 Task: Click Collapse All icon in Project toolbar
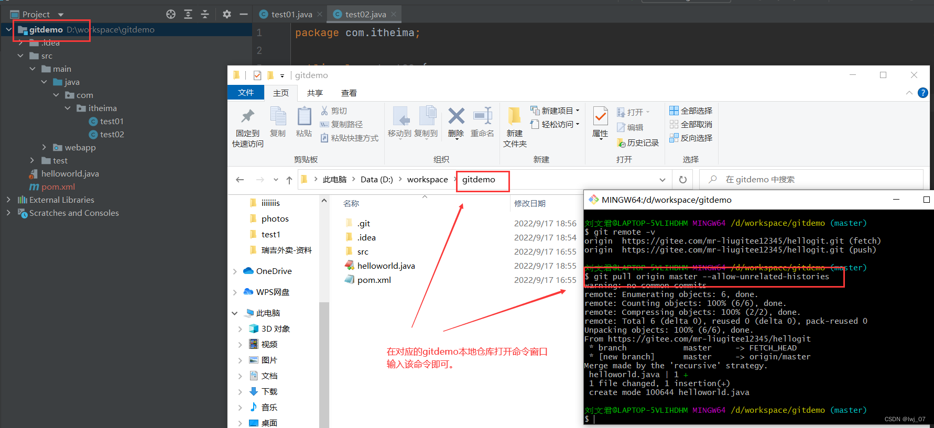pyautogui.click(x=205, y=14)
